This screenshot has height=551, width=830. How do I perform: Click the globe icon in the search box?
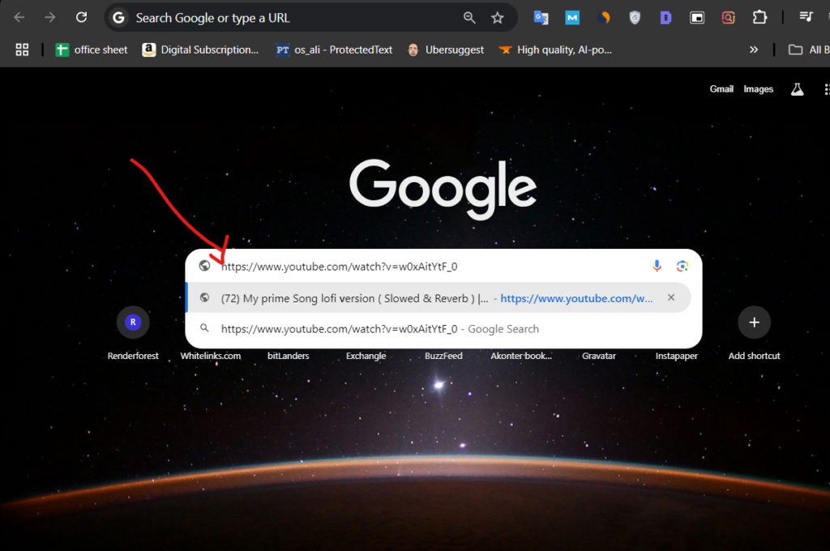[204, 266]
